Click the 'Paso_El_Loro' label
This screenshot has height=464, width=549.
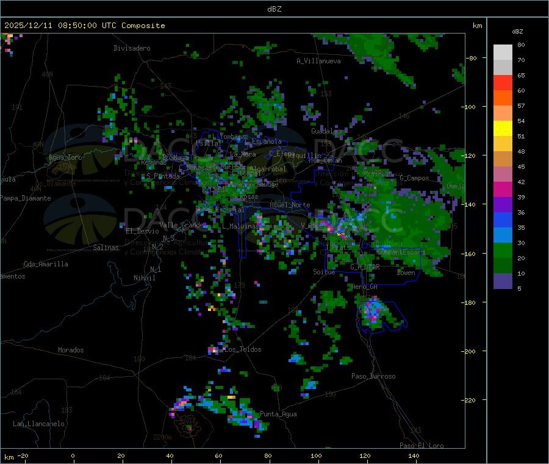click(422, 446)
